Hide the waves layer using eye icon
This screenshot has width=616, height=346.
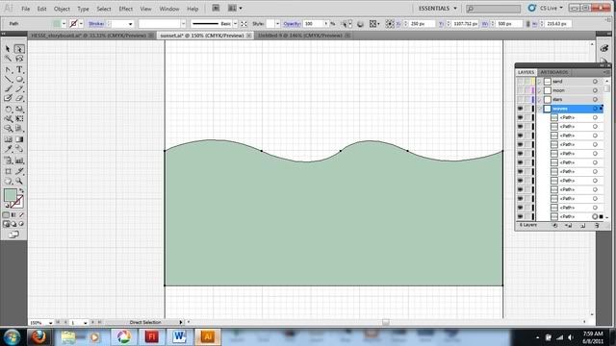[x=520, y=109]
